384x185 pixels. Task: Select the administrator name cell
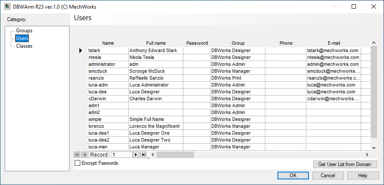coord(108,64)
